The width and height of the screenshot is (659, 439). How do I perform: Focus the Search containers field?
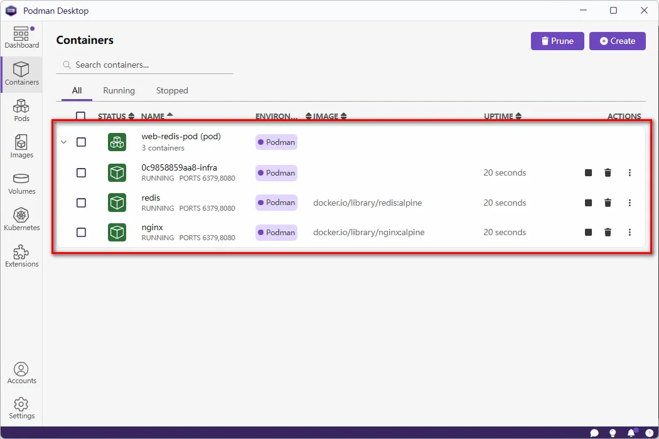pyautogui.click(x=151, y=65)
